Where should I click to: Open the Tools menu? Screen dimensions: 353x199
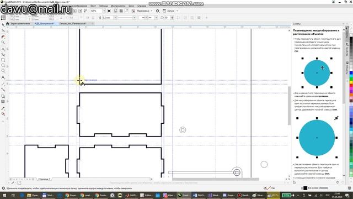tap(118, 6)
